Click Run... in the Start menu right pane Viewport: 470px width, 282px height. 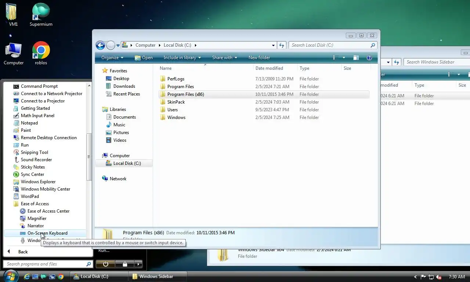(x=104, y=250)
